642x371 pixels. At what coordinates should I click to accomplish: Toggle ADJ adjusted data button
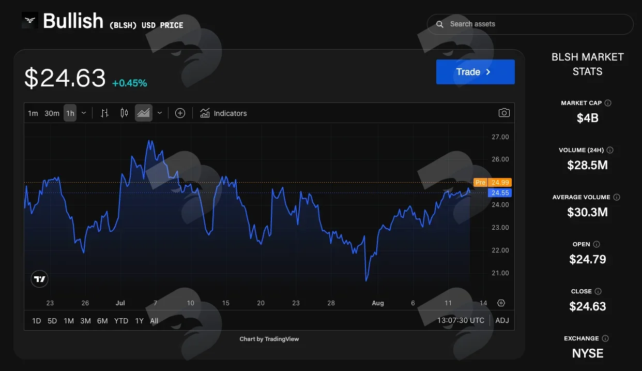502,320
